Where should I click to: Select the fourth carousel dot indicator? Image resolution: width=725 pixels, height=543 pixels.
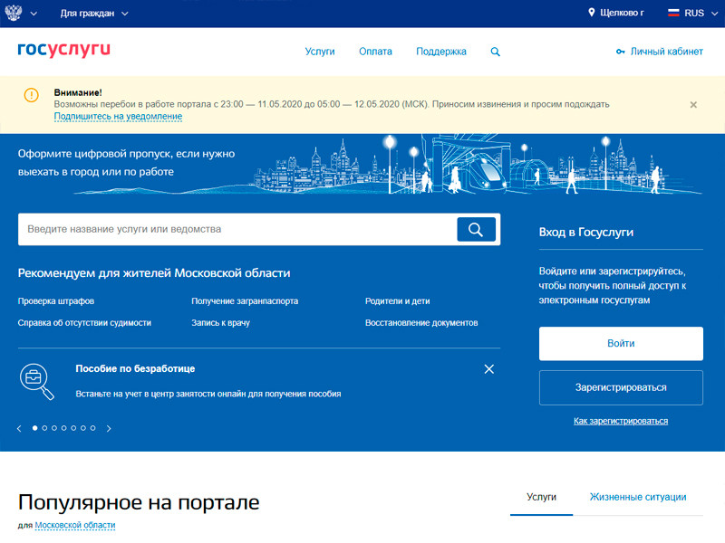tap(63, 427)
